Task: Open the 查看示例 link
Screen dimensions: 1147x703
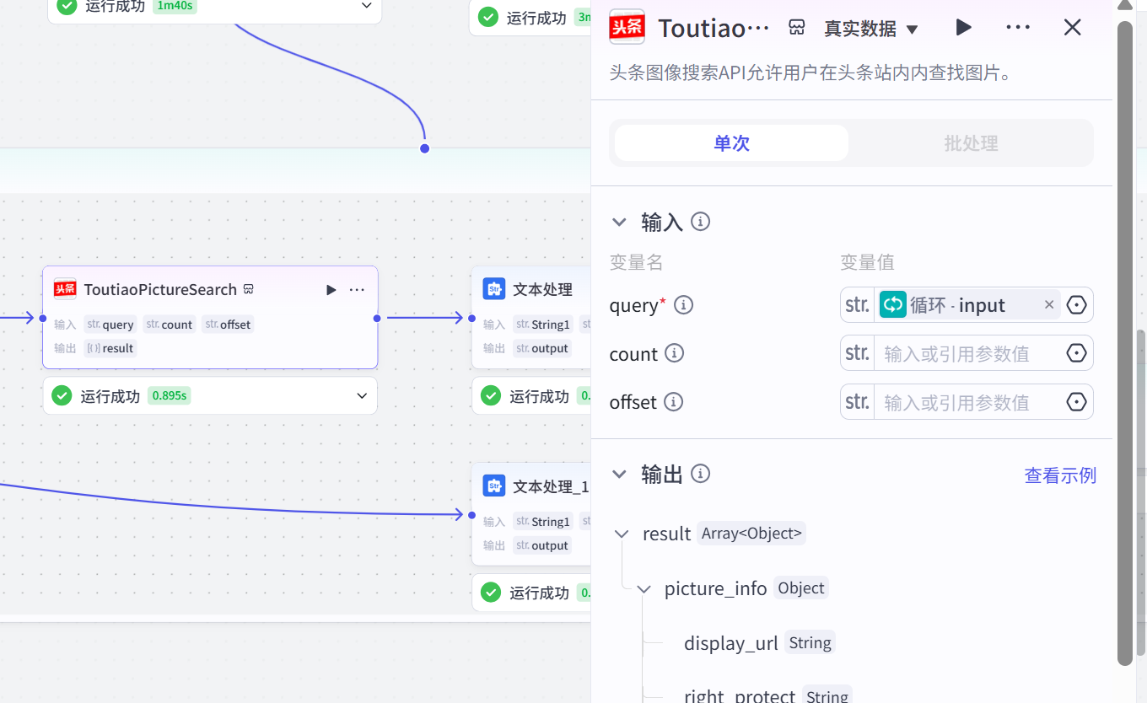Action: point(1060,475)
